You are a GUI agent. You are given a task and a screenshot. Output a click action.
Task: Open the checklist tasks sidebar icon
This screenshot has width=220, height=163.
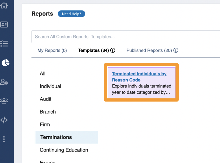(x=4, y=44)
